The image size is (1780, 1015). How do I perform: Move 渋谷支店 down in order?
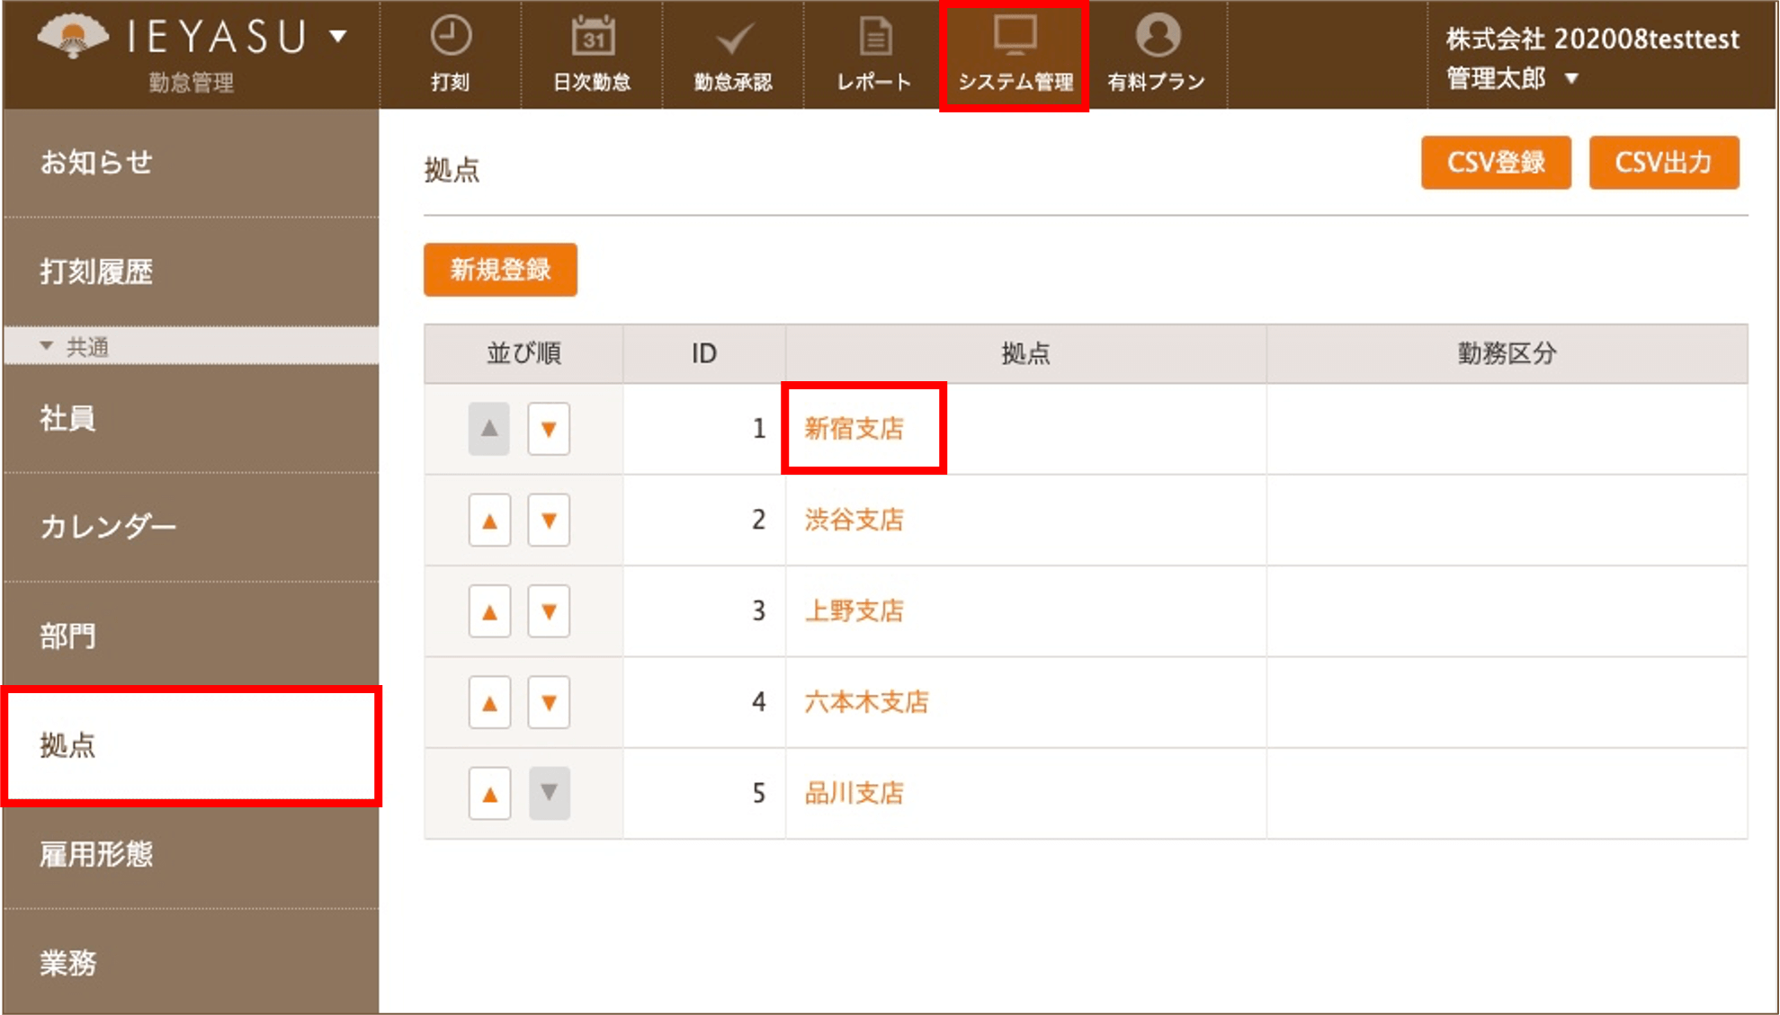pyautogui.click(x=549, y=521)
